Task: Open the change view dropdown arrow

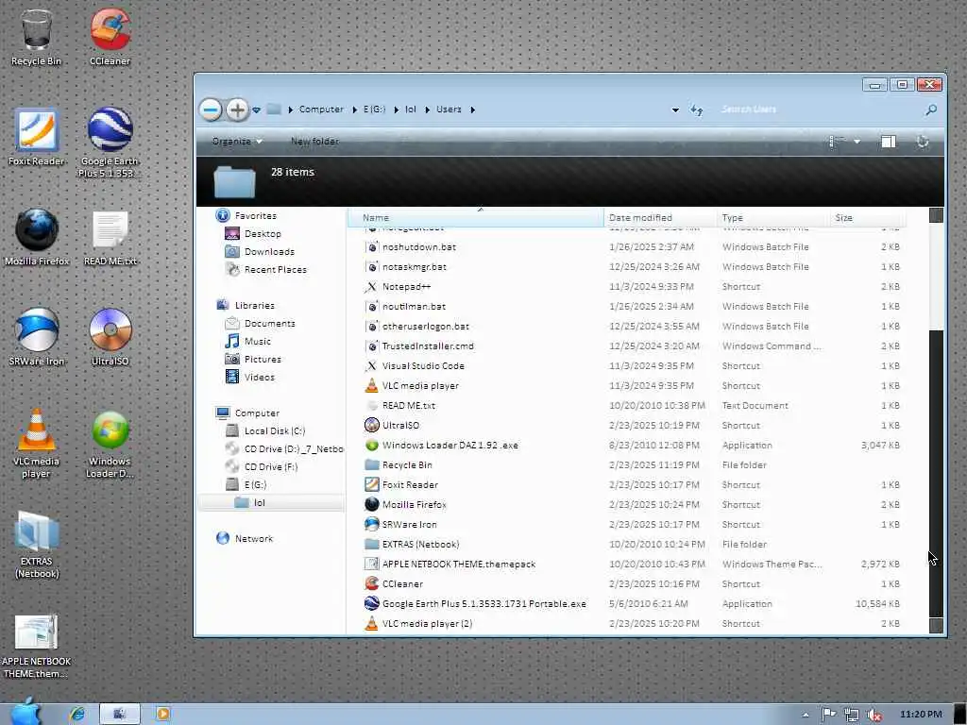Action: click(x=857, y=142)
